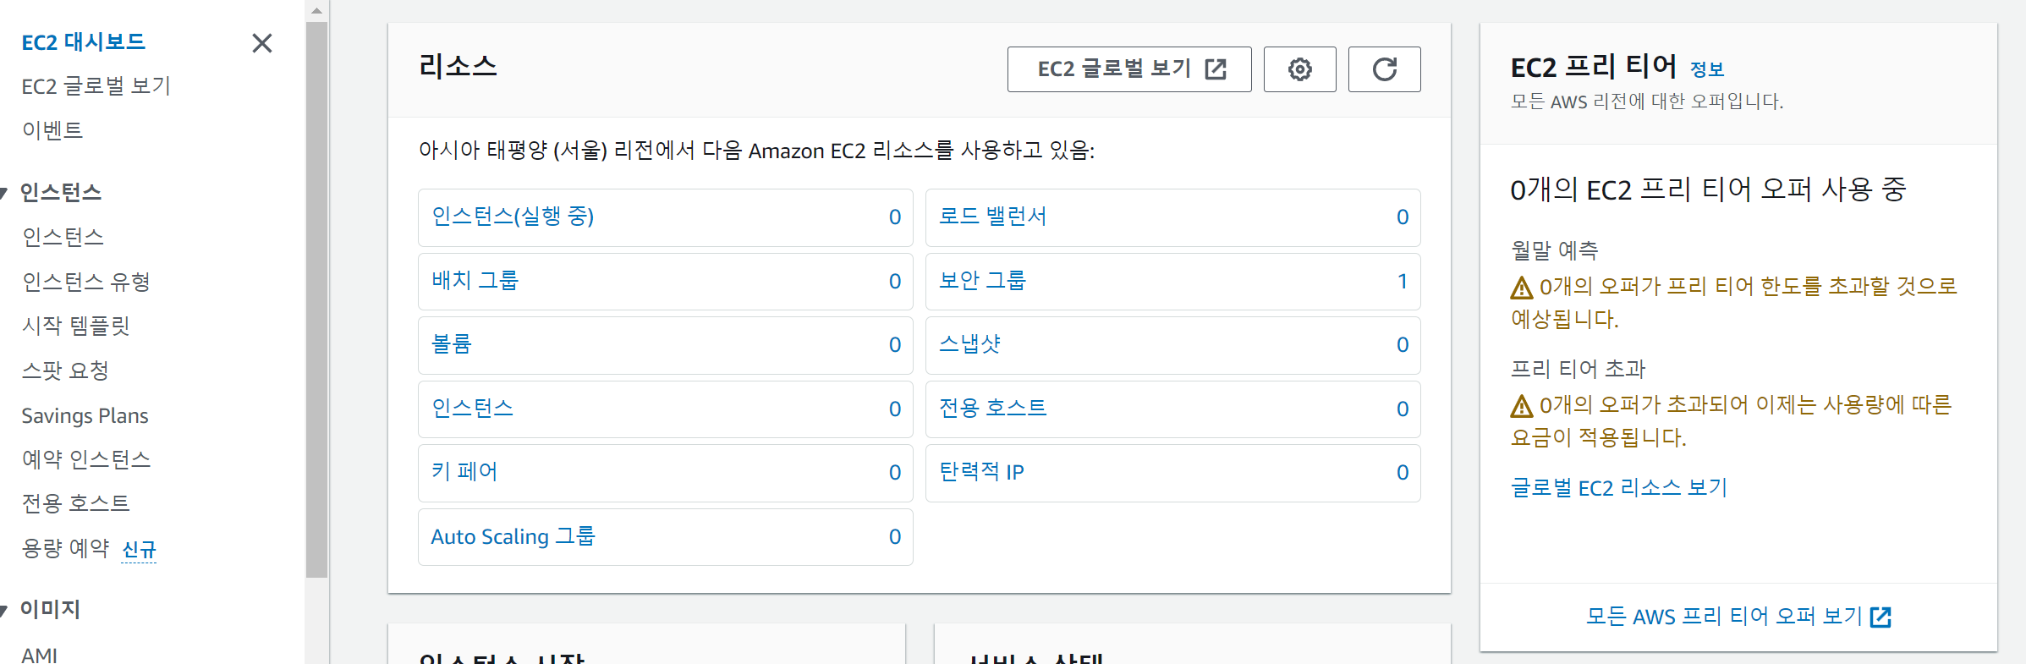This screenshot has height=664, width=2026.
Task: Open the 정보 link beside EC2 프리 티어
Action: click(x=1707, y=69)
